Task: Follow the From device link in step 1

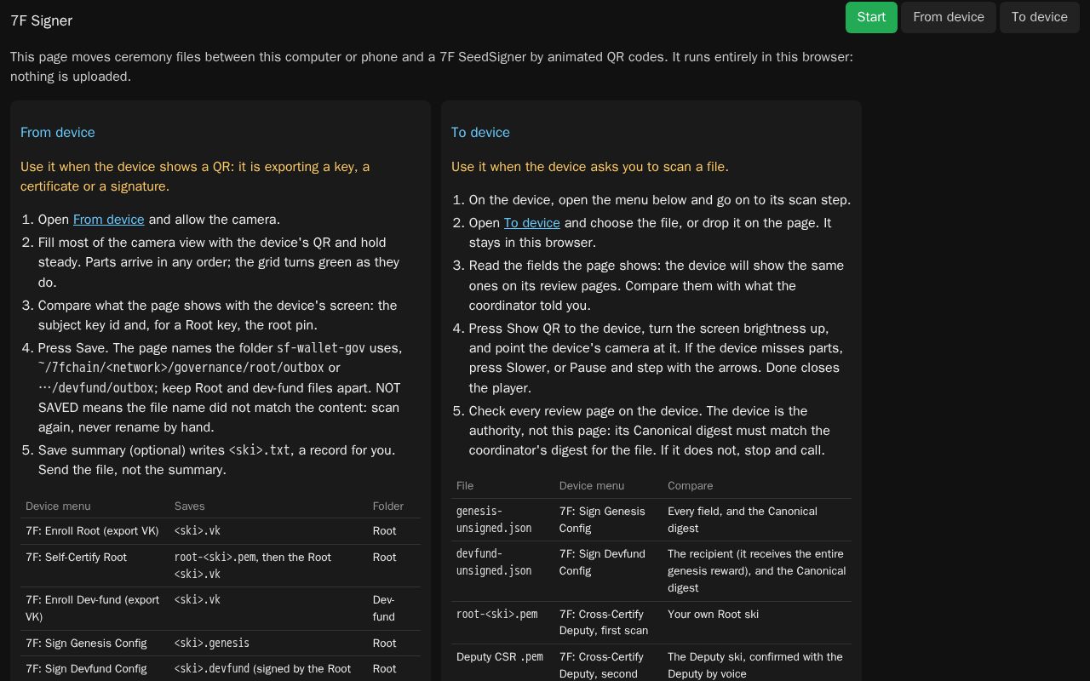Action: [109, 220]
